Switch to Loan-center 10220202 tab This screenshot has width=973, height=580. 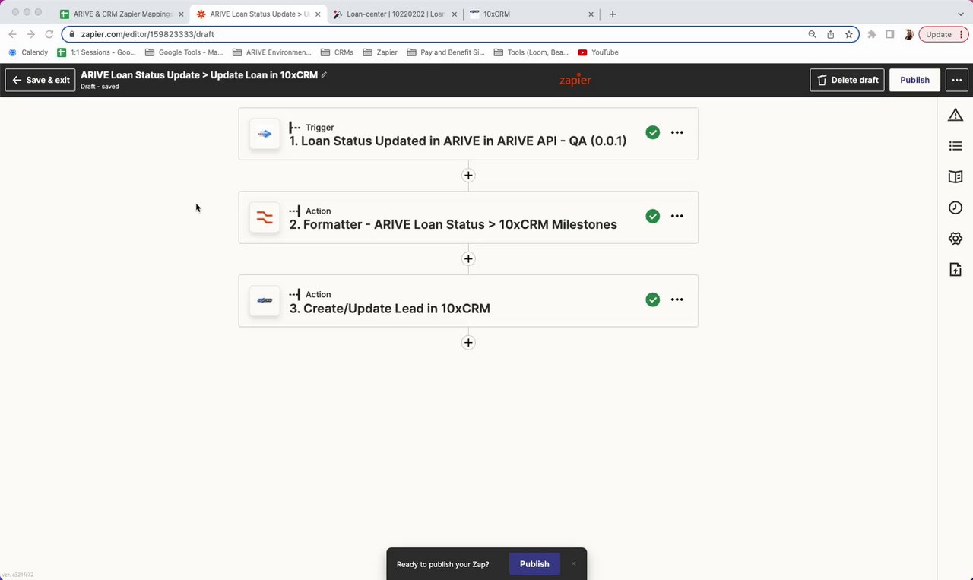[x=395, y=14]
